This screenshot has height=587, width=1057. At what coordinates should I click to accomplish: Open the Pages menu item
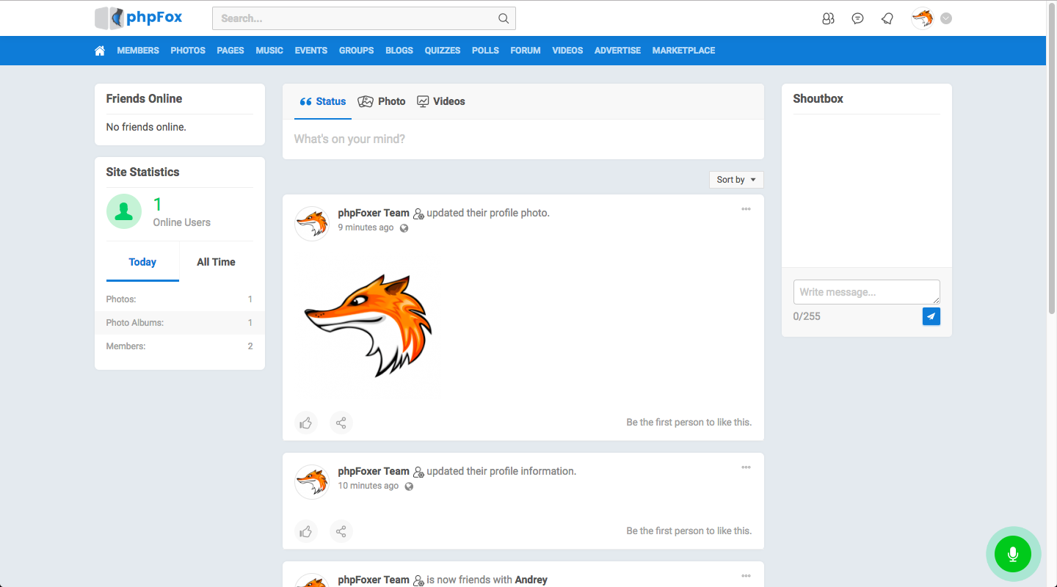pyautogui.click(x=230, y=51)
